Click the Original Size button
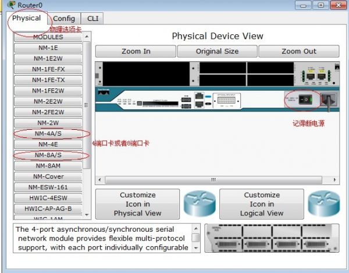The image size is (349, 273). coord(217,51)
